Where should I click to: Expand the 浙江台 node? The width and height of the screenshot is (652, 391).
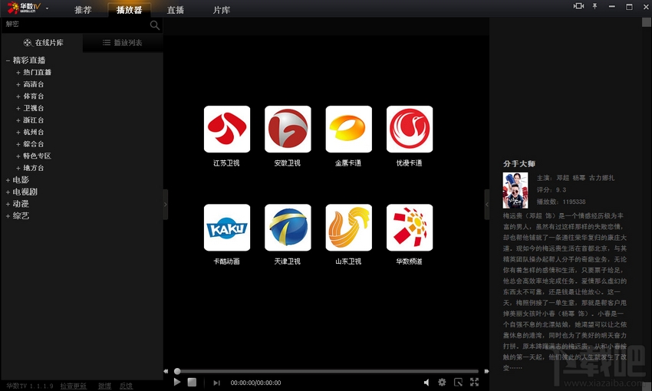click(x=18, y=120)
